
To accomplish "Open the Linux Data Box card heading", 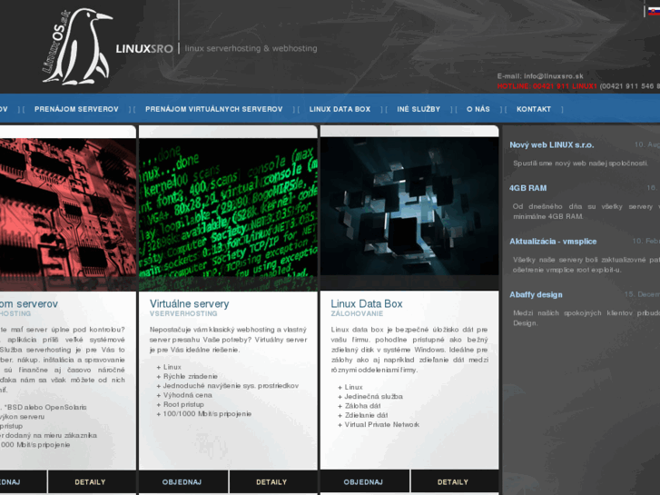I will pyautogui.click(x=367, y=303).
